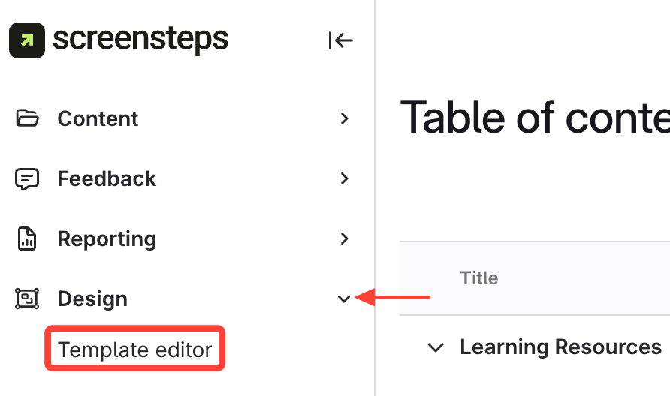Click the Content folder icon
Screen dimensions: 670x396
point(27,118)
